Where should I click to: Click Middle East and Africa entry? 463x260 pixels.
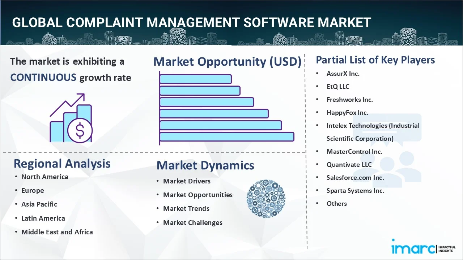[x=57, y=232]
